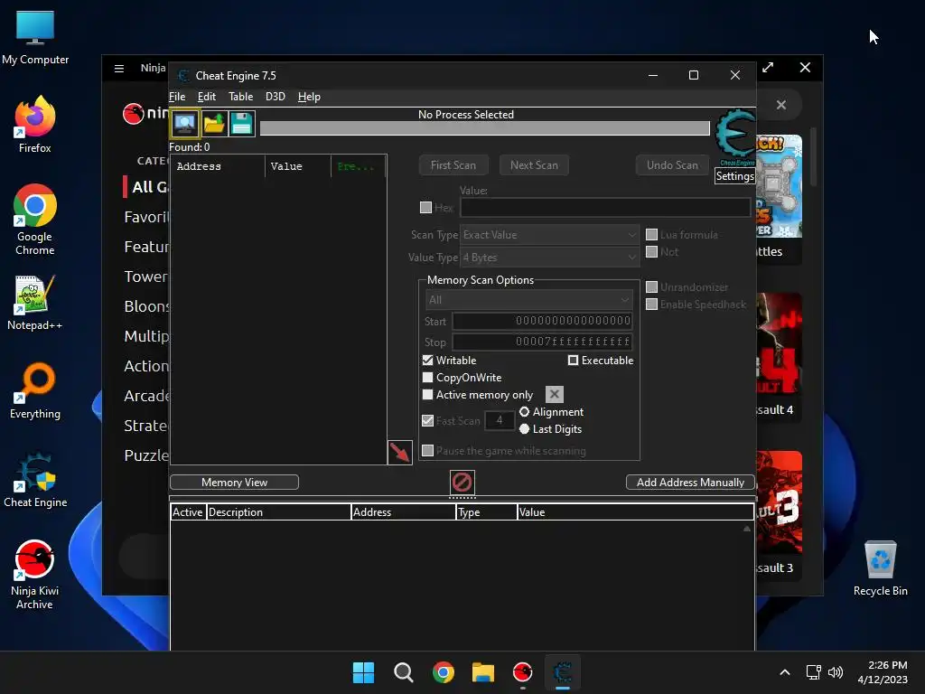
Task: Enable Speedhack checkbox
Action: point(651,304)
